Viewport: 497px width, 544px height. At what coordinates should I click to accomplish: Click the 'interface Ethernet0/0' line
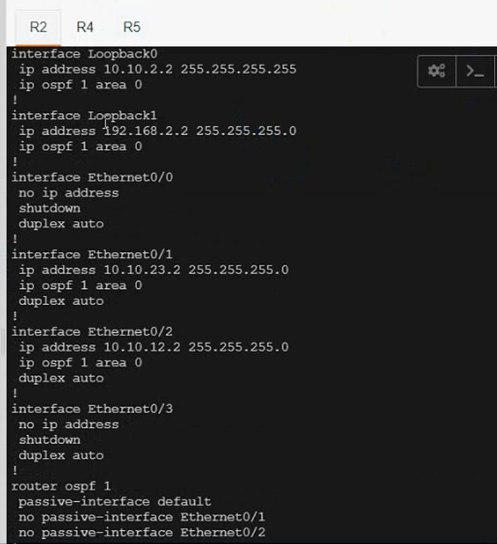pos(92,177)
